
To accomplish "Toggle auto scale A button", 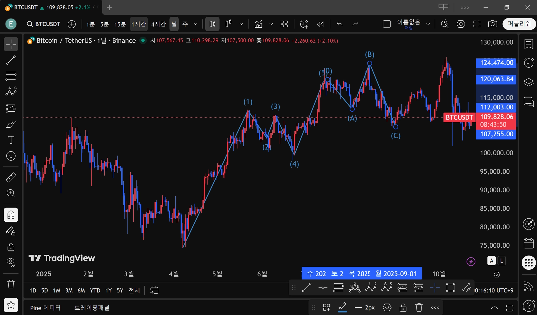I will click(x=491, y=261).
